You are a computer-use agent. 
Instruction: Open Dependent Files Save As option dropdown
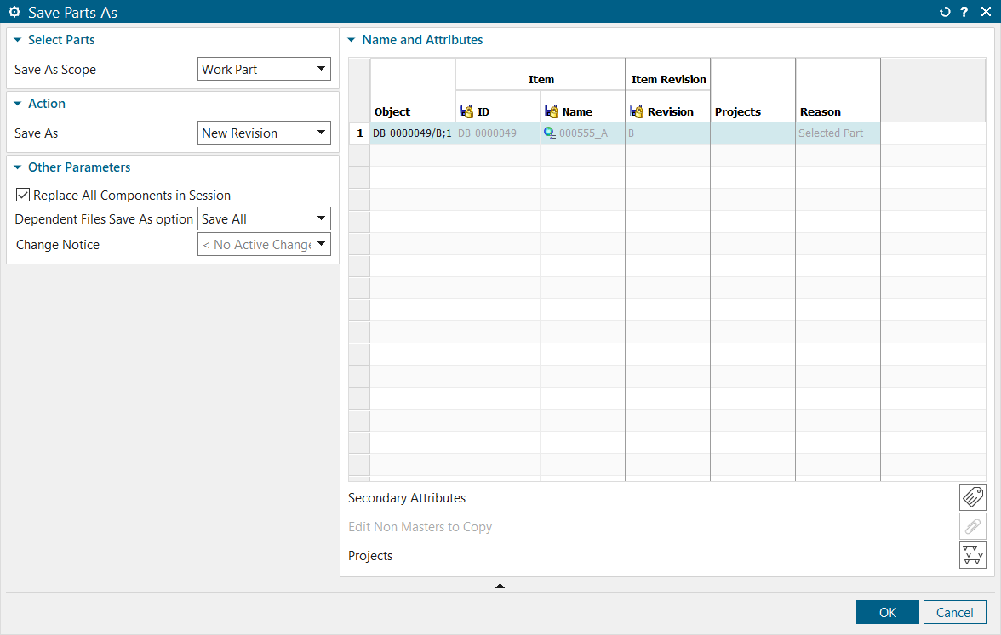[264, 219]
